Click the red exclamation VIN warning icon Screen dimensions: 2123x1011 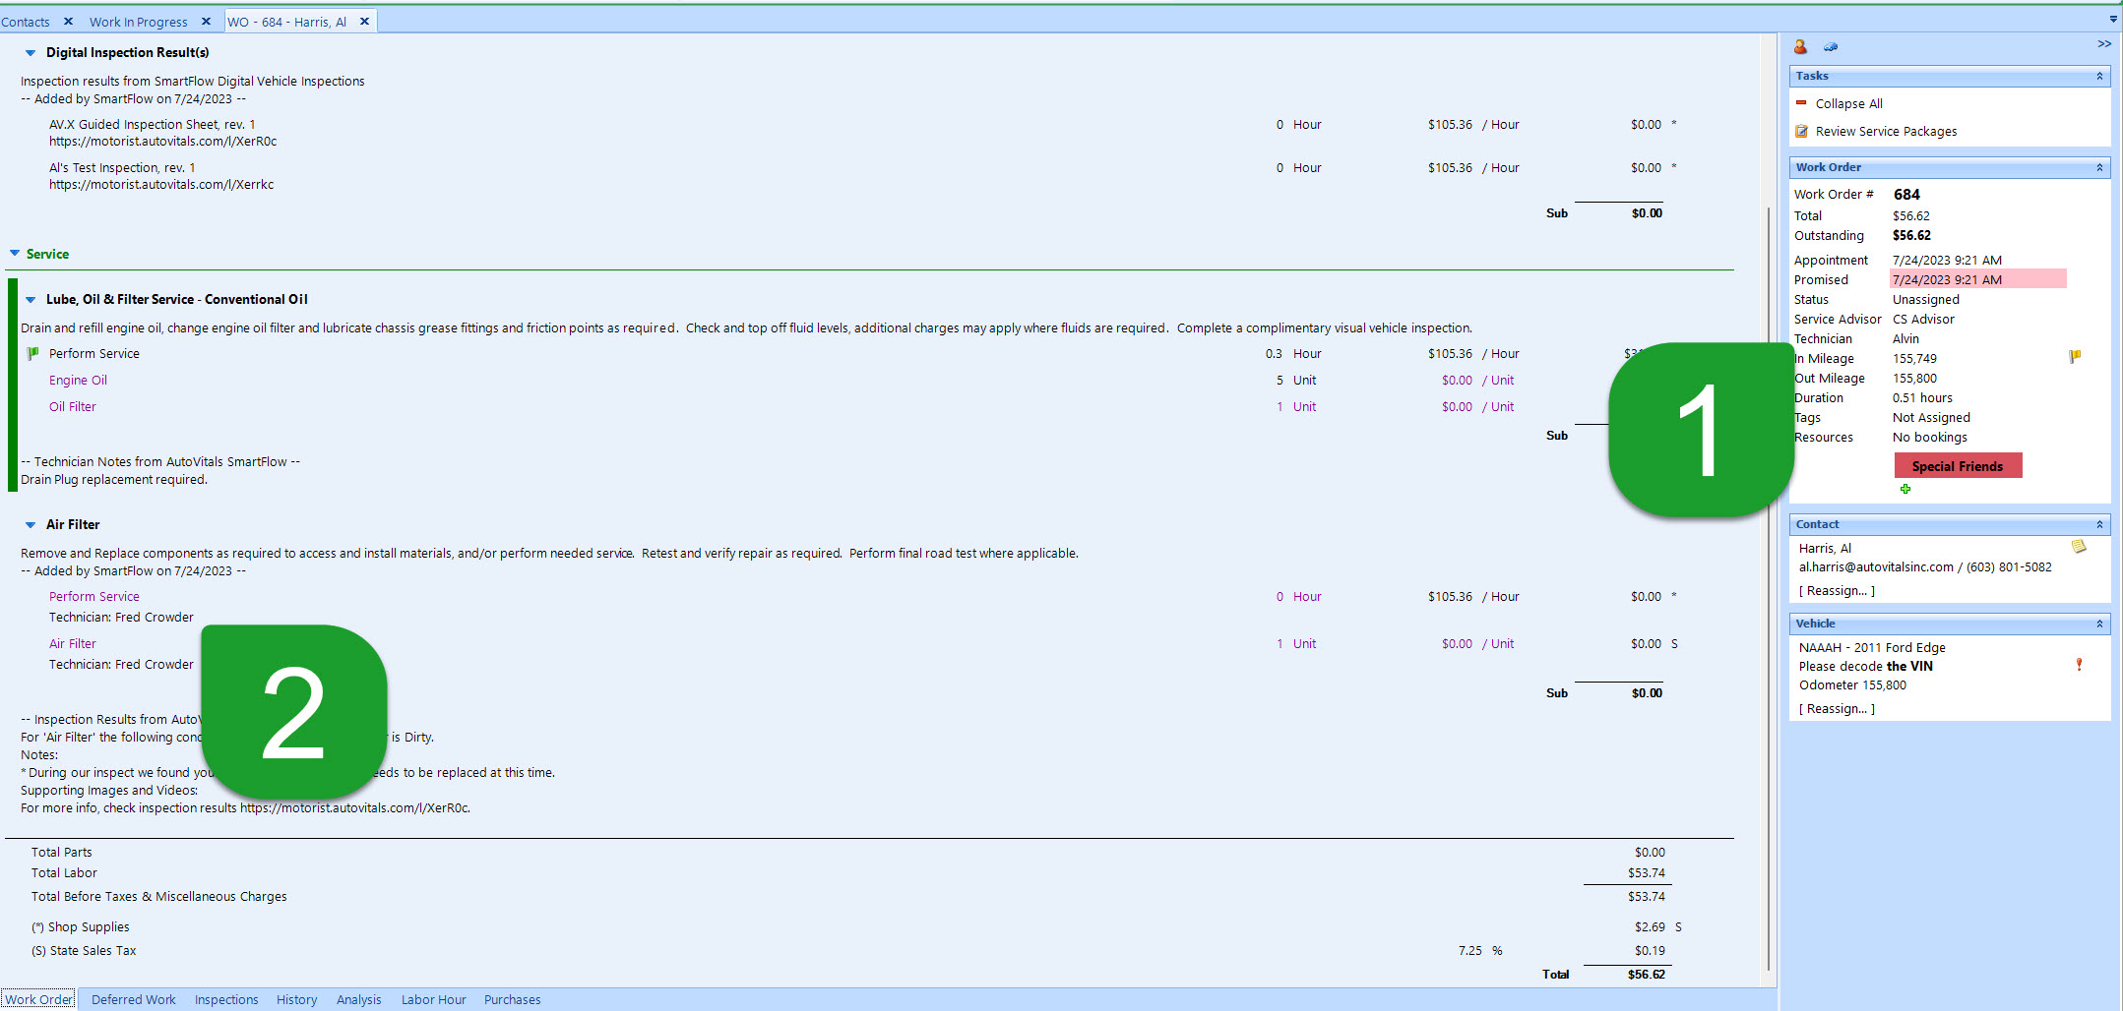pos(2079,665)
